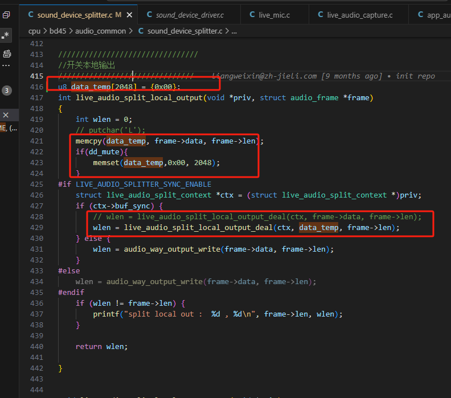Click 'memset' call on line 423

(106, 163)
